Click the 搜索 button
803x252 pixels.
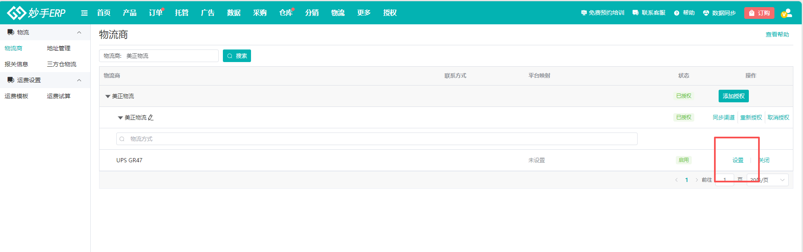pyautogui.click(x=237, y=56)
